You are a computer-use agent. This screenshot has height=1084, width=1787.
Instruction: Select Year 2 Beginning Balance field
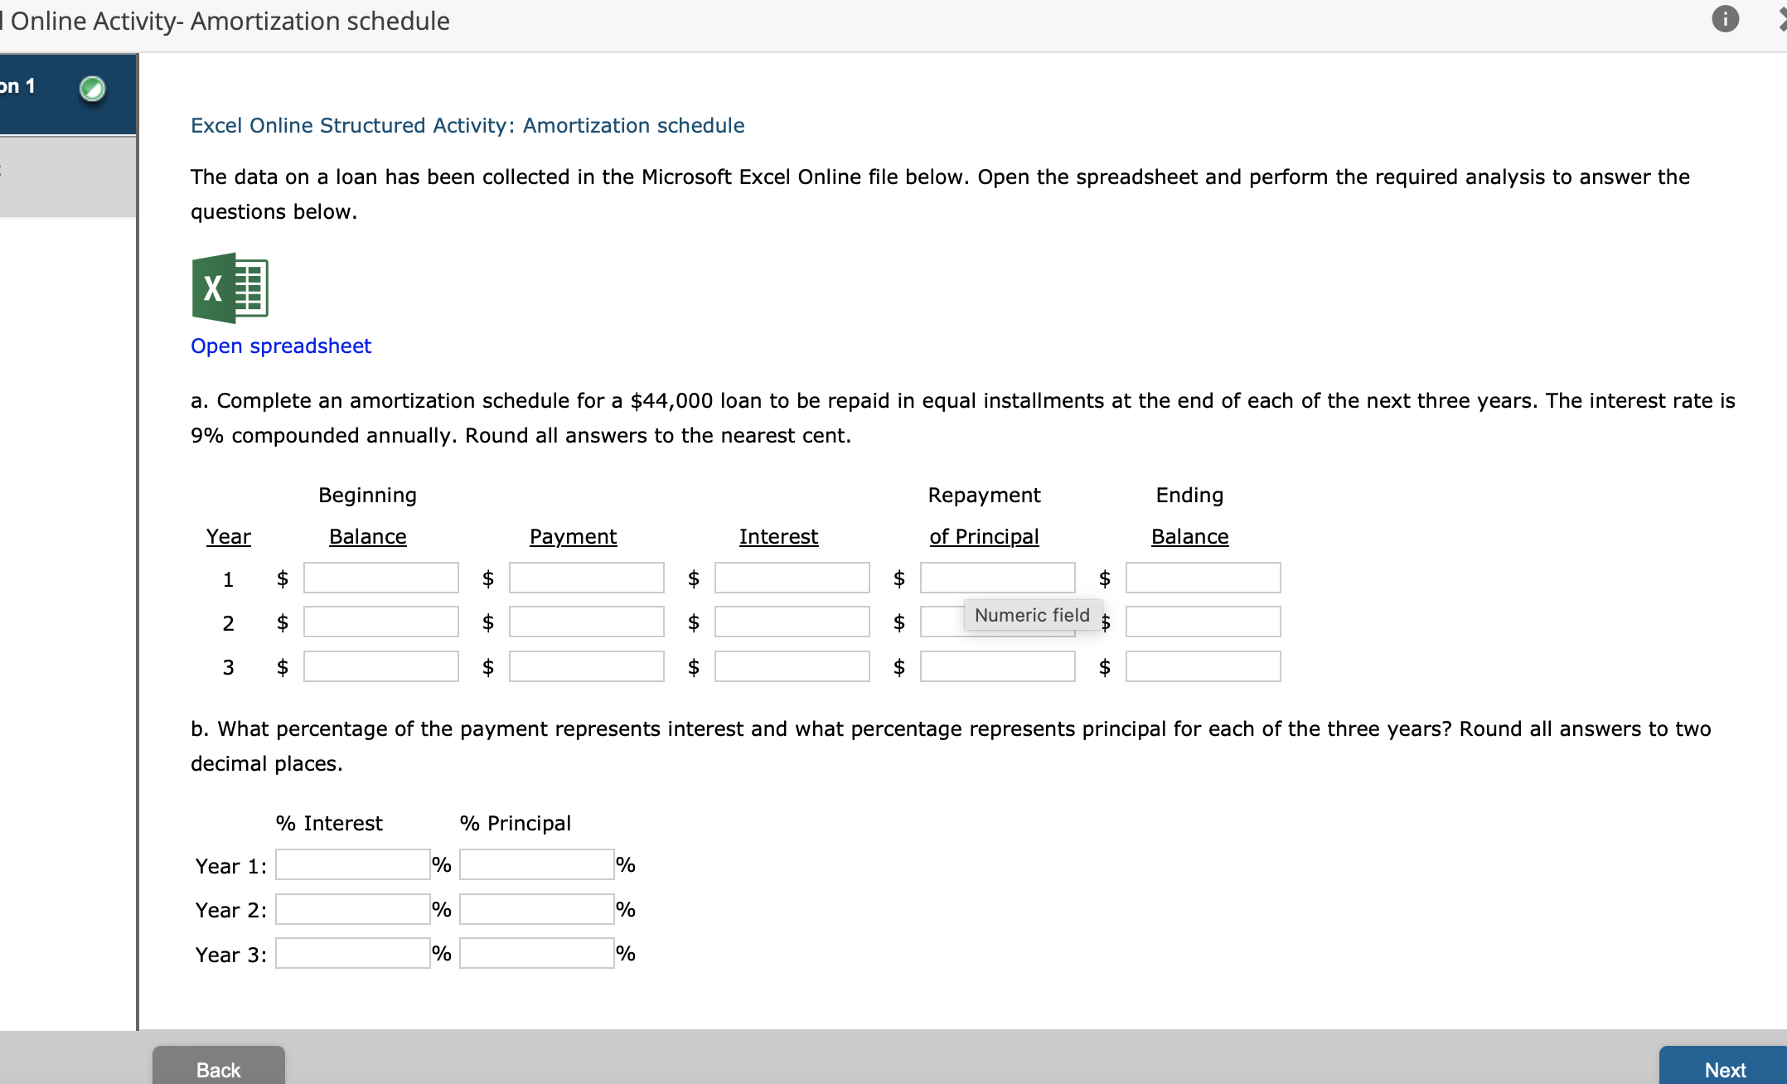(x=381, y=622)
